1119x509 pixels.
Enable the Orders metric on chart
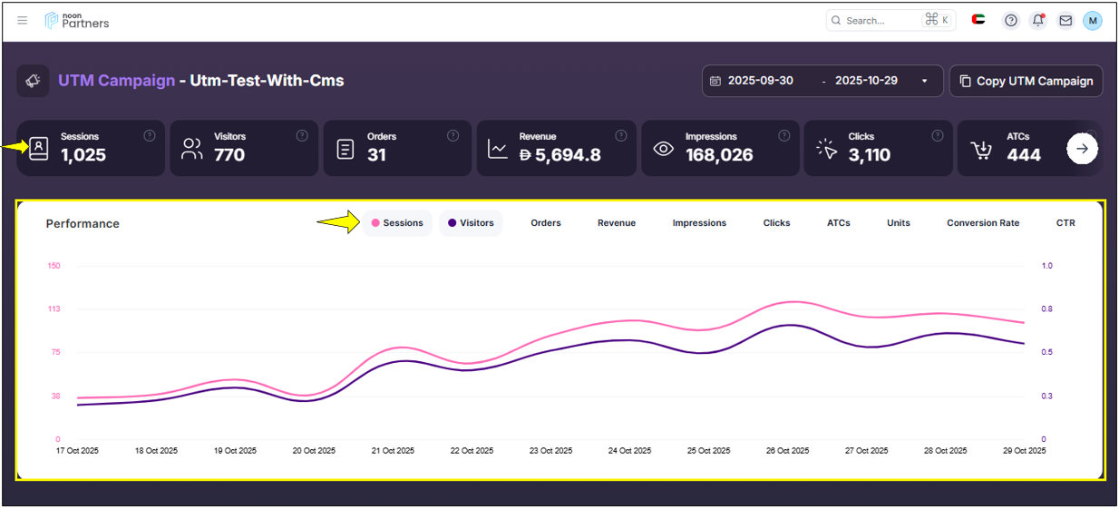pyautogui.click(x=546, y=223)
